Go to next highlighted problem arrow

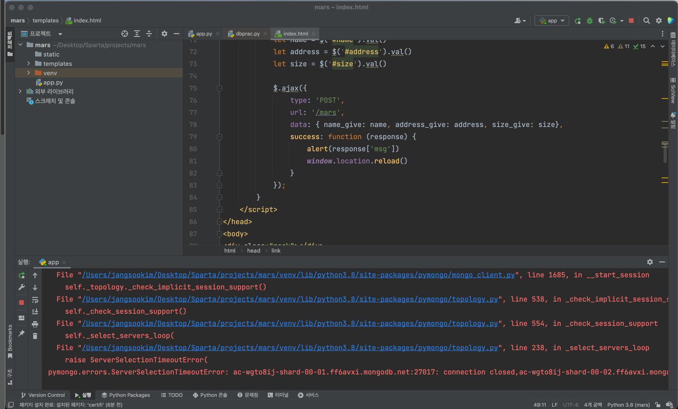tap(663, 46)
